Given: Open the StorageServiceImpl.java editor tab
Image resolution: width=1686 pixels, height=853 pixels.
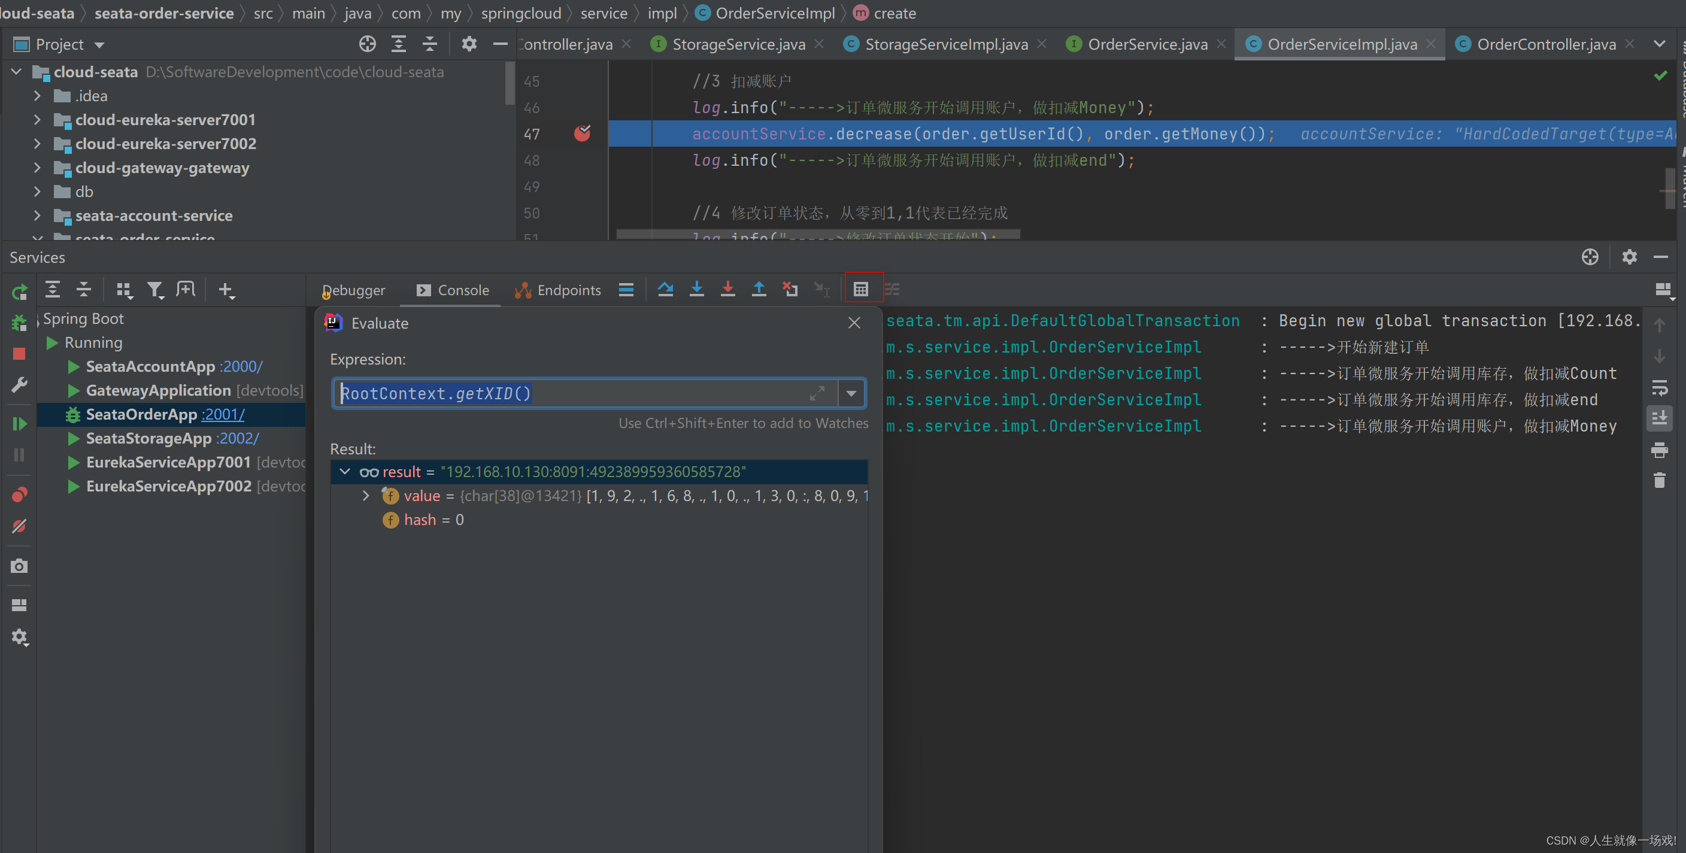Looking at the screenshot, I should pos(946,44).
